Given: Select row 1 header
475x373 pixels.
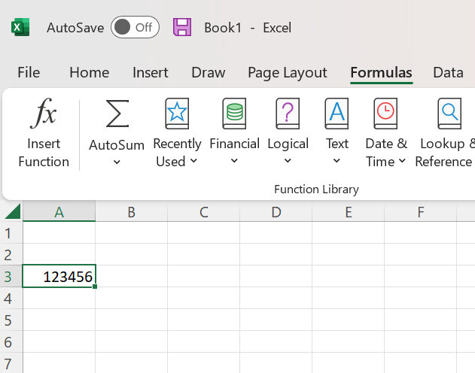Looking at the screenshot, I should pyautogui.click(x=11, y=233).
